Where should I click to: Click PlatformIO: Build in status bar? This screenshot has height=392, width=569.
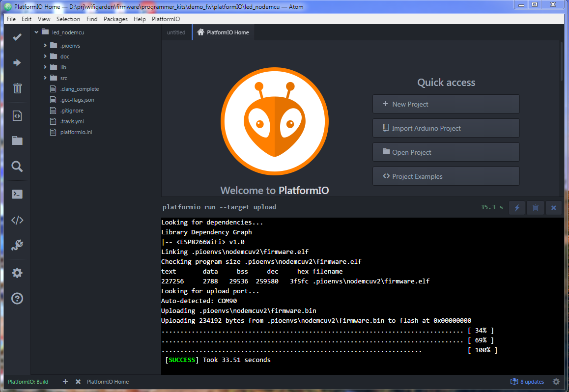(28, 382)
